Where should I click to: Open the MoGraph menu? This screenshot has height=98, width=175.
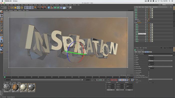(51, 5)
